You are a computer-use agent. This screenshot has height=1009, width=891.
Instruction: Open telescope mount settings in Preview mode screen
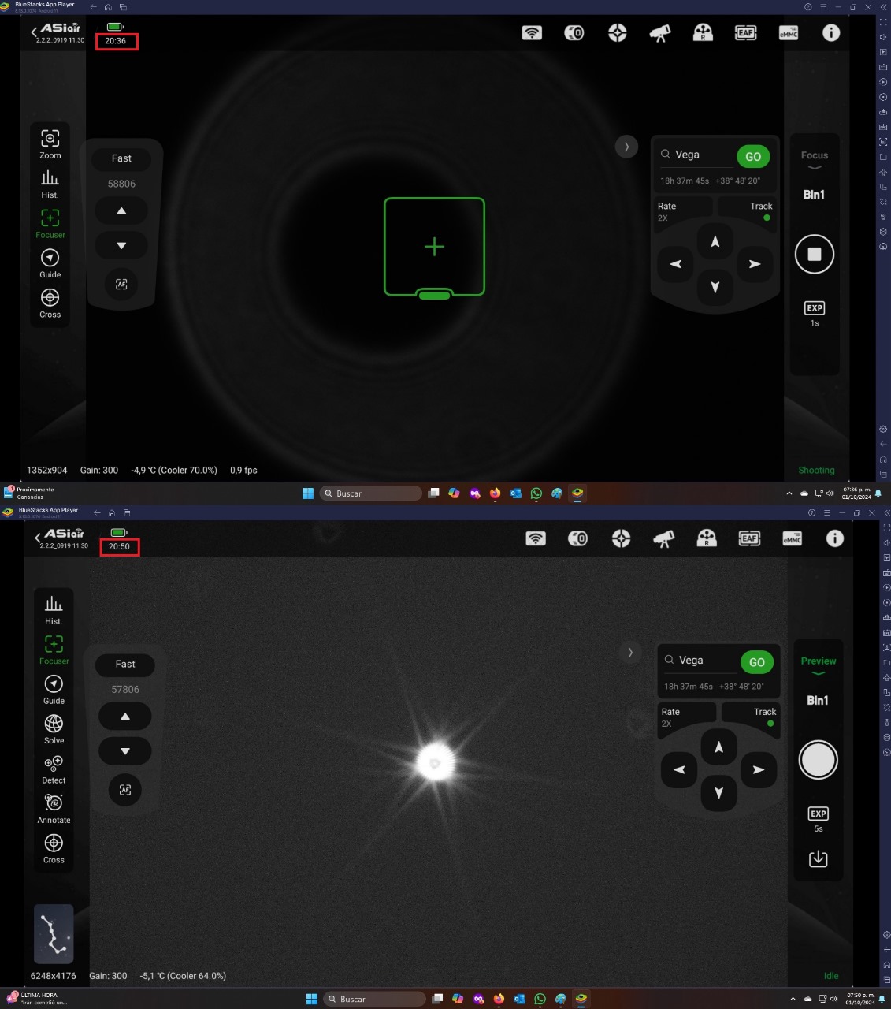(664, 538)
